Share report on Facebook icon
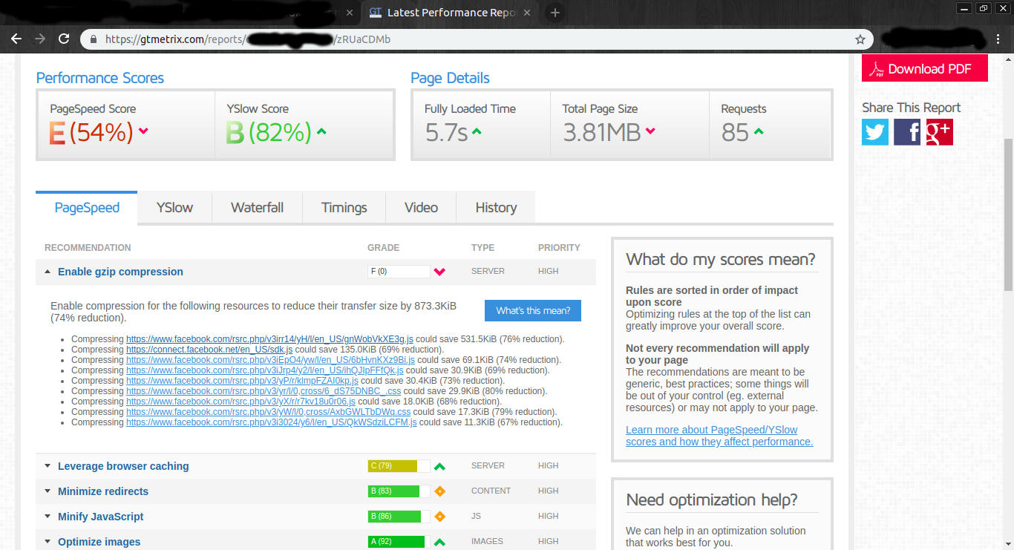 point(907,132)
